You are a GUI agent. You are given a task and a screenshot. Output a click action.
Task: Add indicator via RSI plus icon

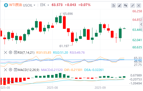[x=15, y=52]
